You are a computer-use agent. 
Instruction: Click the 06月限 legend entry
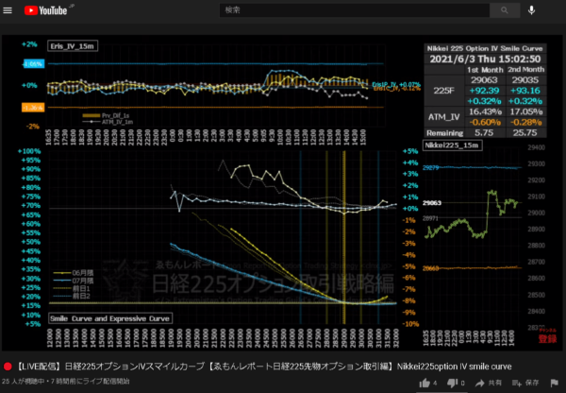[x=75, y=270]
